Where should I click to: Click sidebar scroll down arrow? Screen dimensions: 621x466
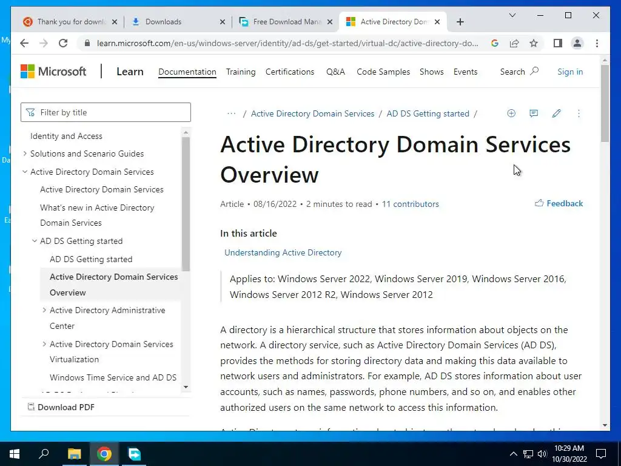186,387
